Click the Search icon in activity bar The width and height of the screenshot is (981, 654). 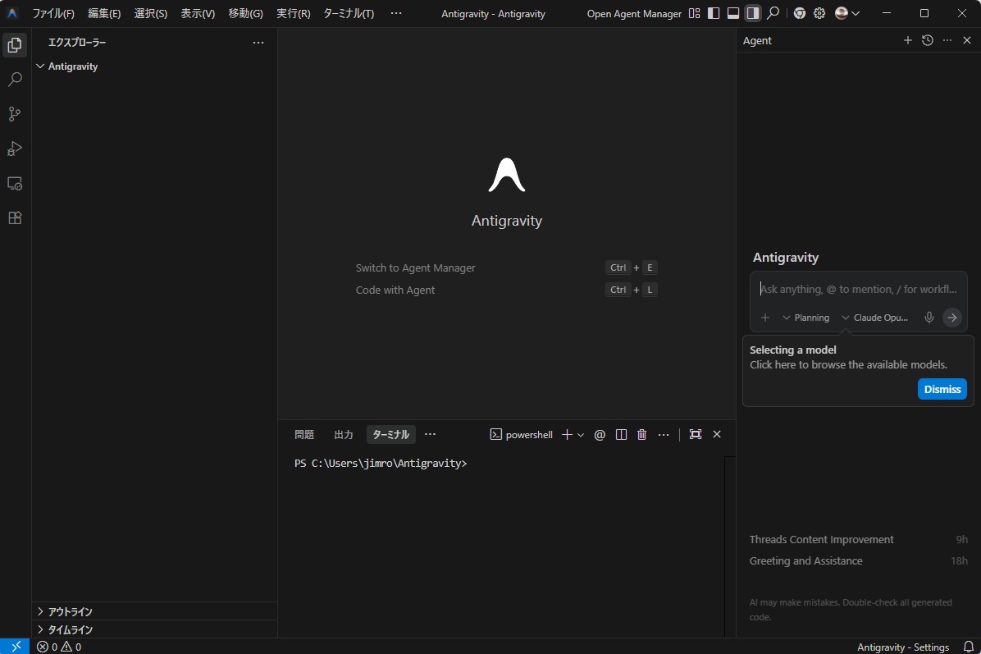[15, 80]
